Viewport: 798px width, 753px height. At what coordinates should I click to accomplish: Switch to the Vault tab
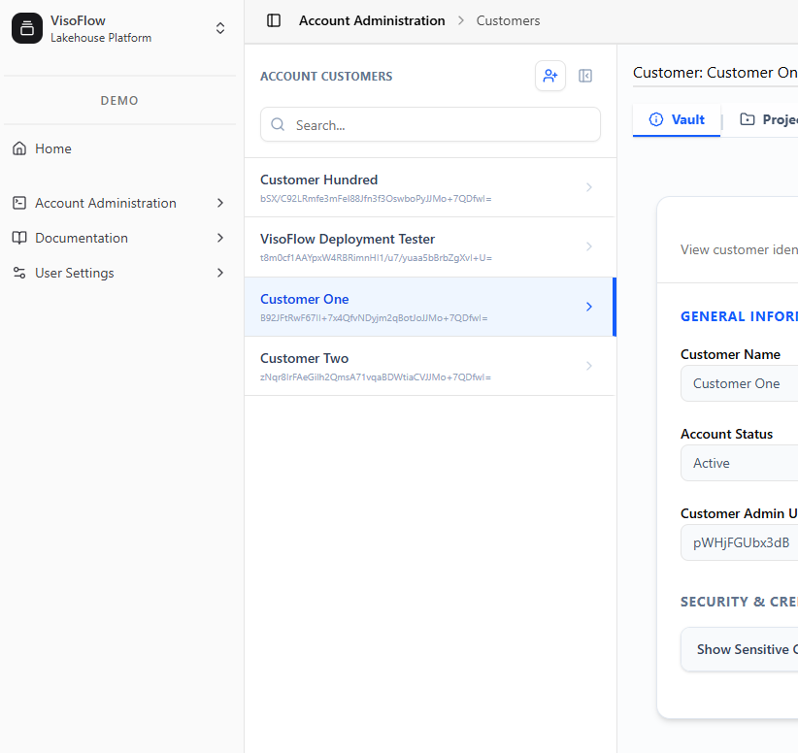pos(677,119)
